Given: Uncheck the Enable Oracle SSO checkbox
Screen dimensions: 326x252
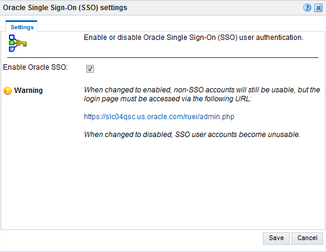Looking at the screenshot, I should [x=90, y=69].
